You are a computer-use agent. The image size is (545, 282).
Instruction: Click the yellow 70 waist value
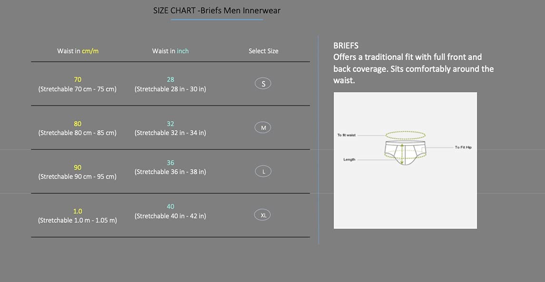78,79
